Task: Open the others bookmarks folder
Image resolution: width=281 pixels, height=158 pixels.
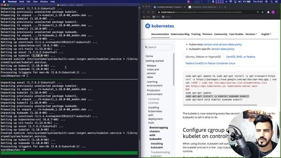Action: click(166, 17)
